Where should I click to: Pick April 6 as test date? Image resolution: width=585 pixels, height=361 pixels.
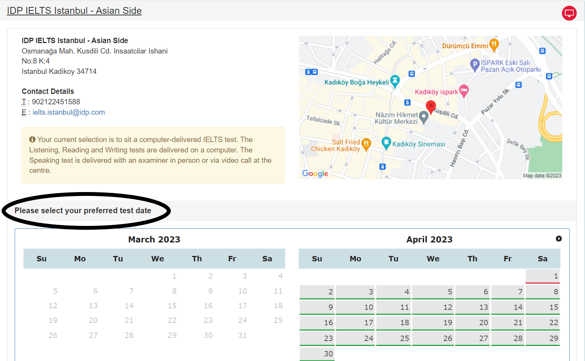tap(473, 292)
